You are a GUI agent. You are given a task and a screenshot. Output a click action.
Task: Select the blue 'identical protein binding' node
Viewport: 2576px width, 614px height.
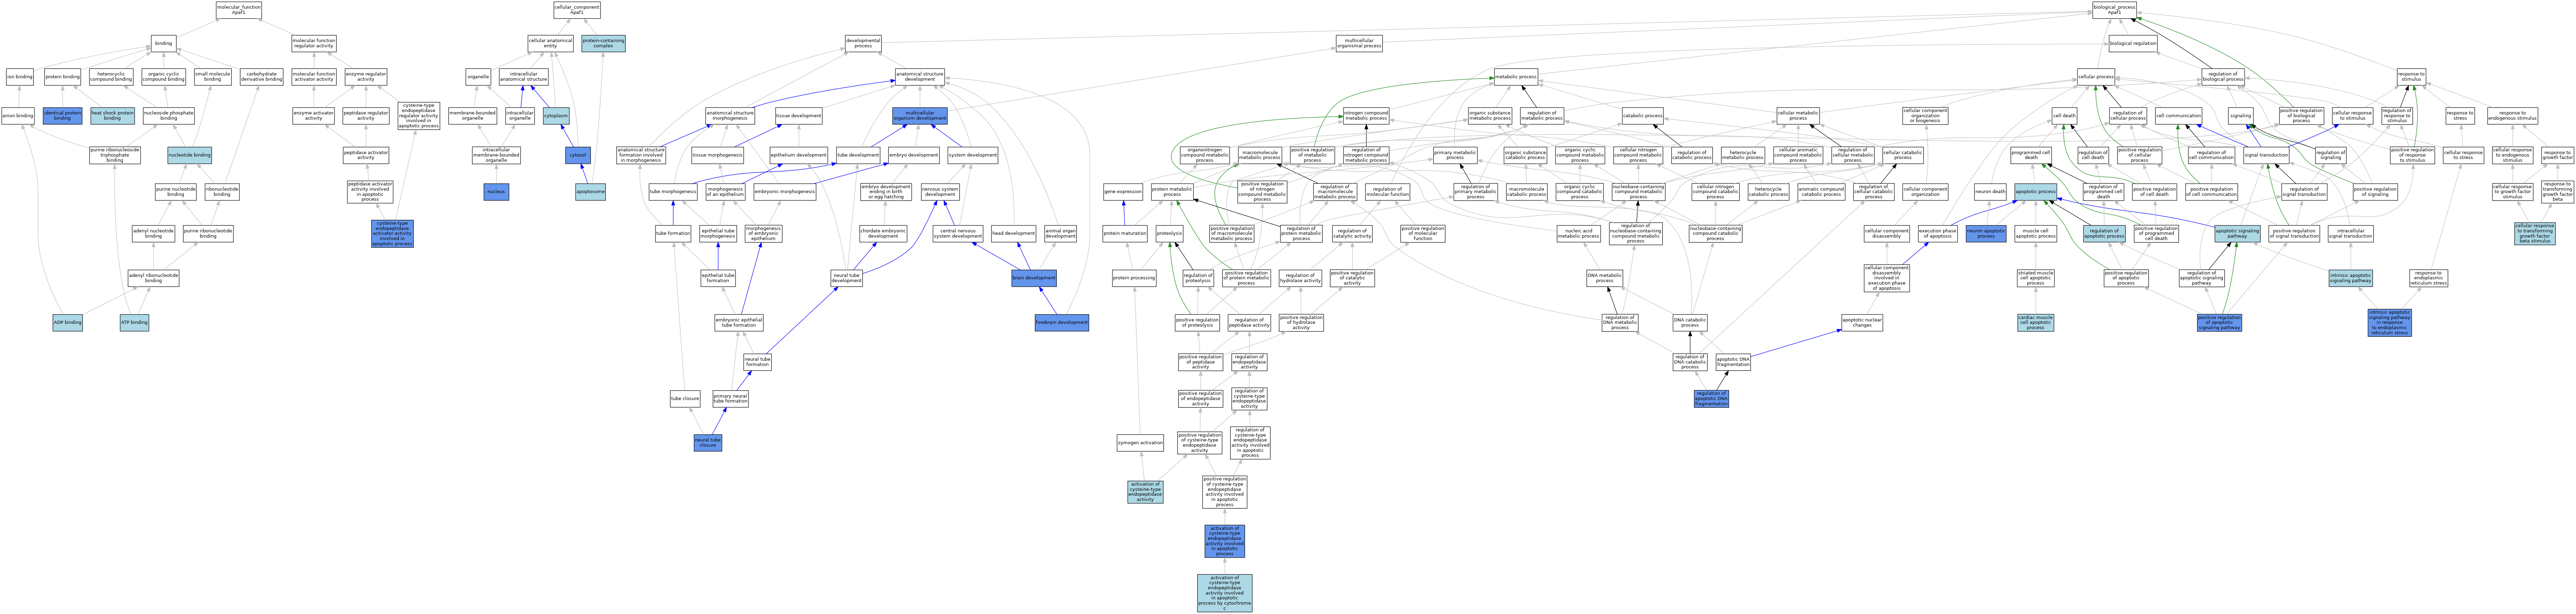coord(62,116)
